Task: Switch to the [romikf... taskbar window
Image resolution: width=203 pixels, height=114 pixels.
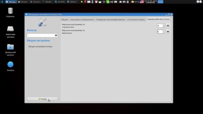Action: (60, 2)
